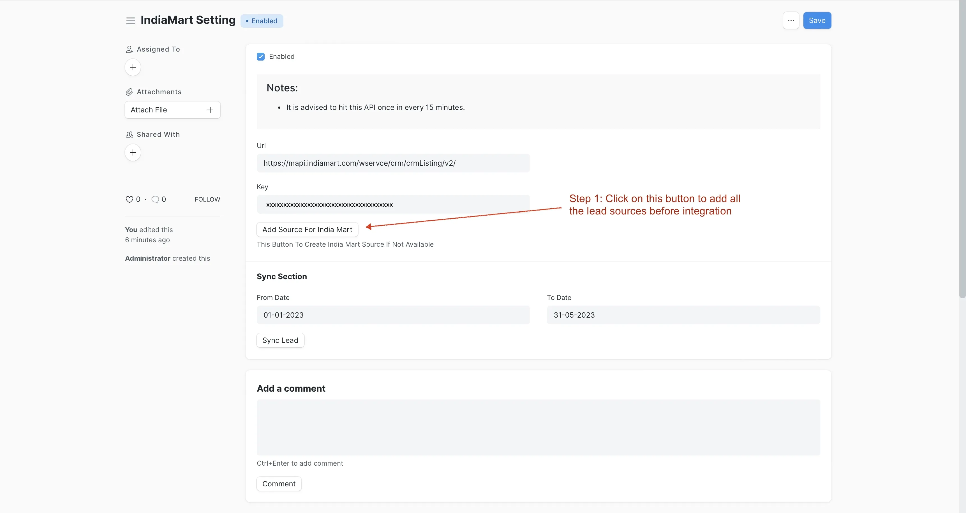Image resolution: width=966 pixels, height=513 pixels.
Task: Click the Sync Section heading
Action: (282, 277)
